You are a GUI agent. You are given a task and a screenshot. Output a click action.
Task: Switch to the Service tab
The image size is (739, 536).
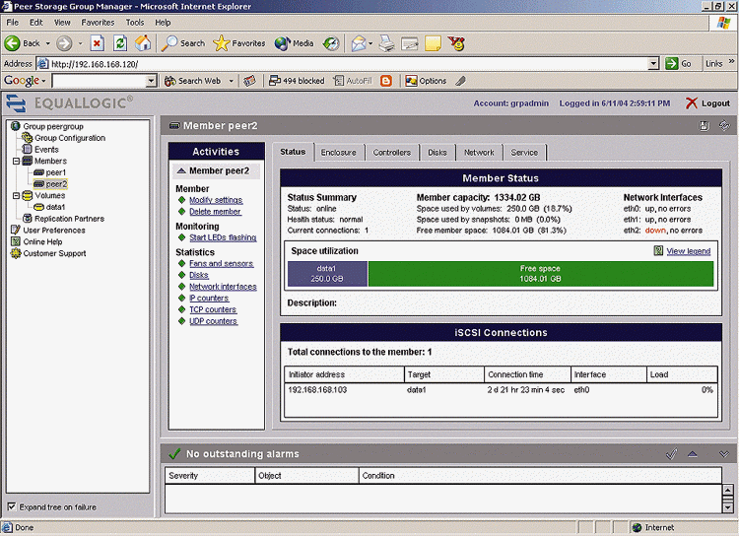pos(524,153)
